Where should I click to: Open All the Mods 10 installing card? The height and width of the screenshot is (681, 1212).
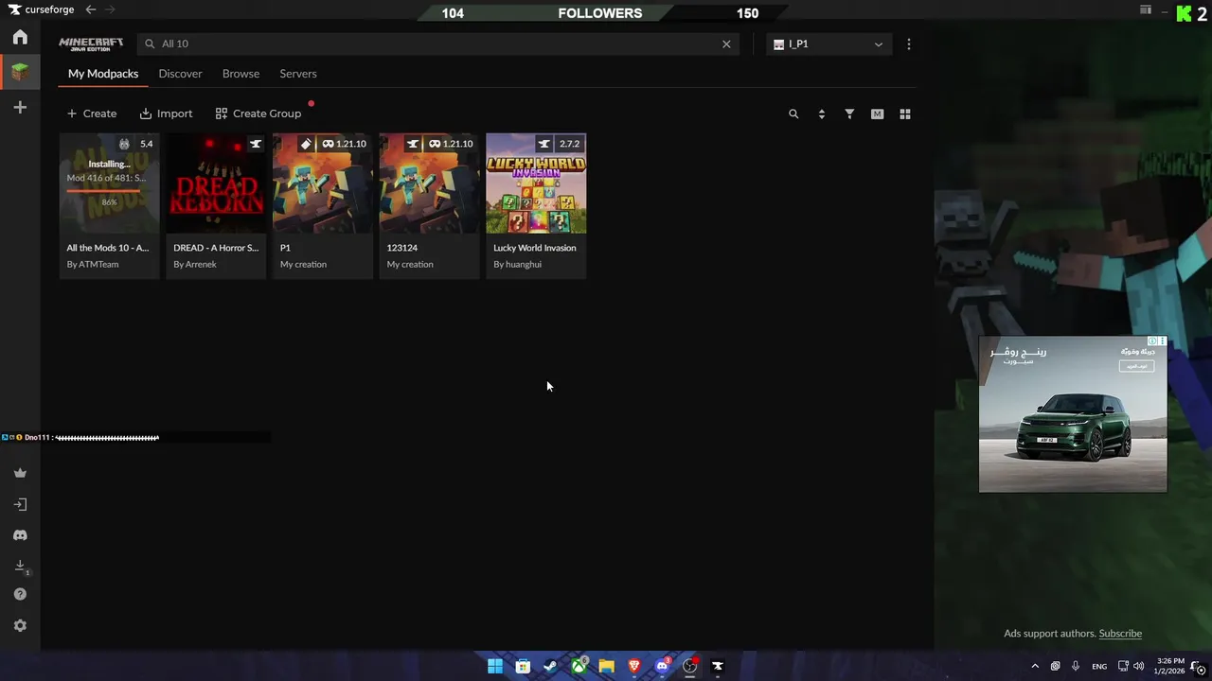(109, 205)
